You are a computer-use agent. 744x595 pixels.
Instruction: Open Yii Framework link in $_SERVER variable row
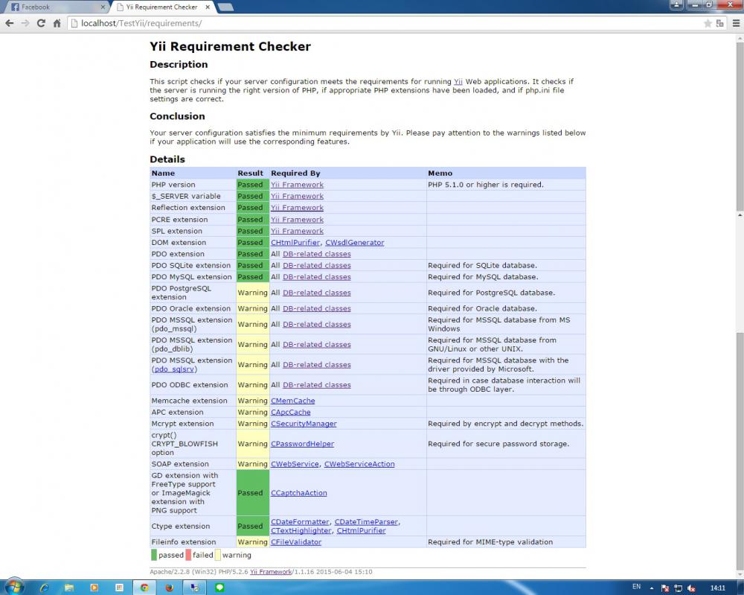point(297,196)
